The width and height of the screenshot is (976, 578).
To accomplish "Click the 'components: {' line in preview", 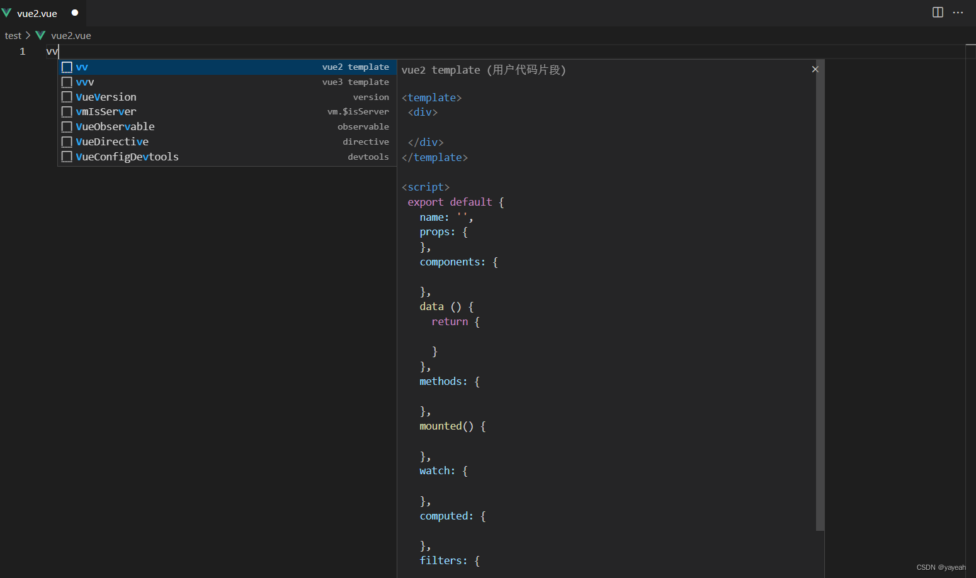I will [459, 262].
